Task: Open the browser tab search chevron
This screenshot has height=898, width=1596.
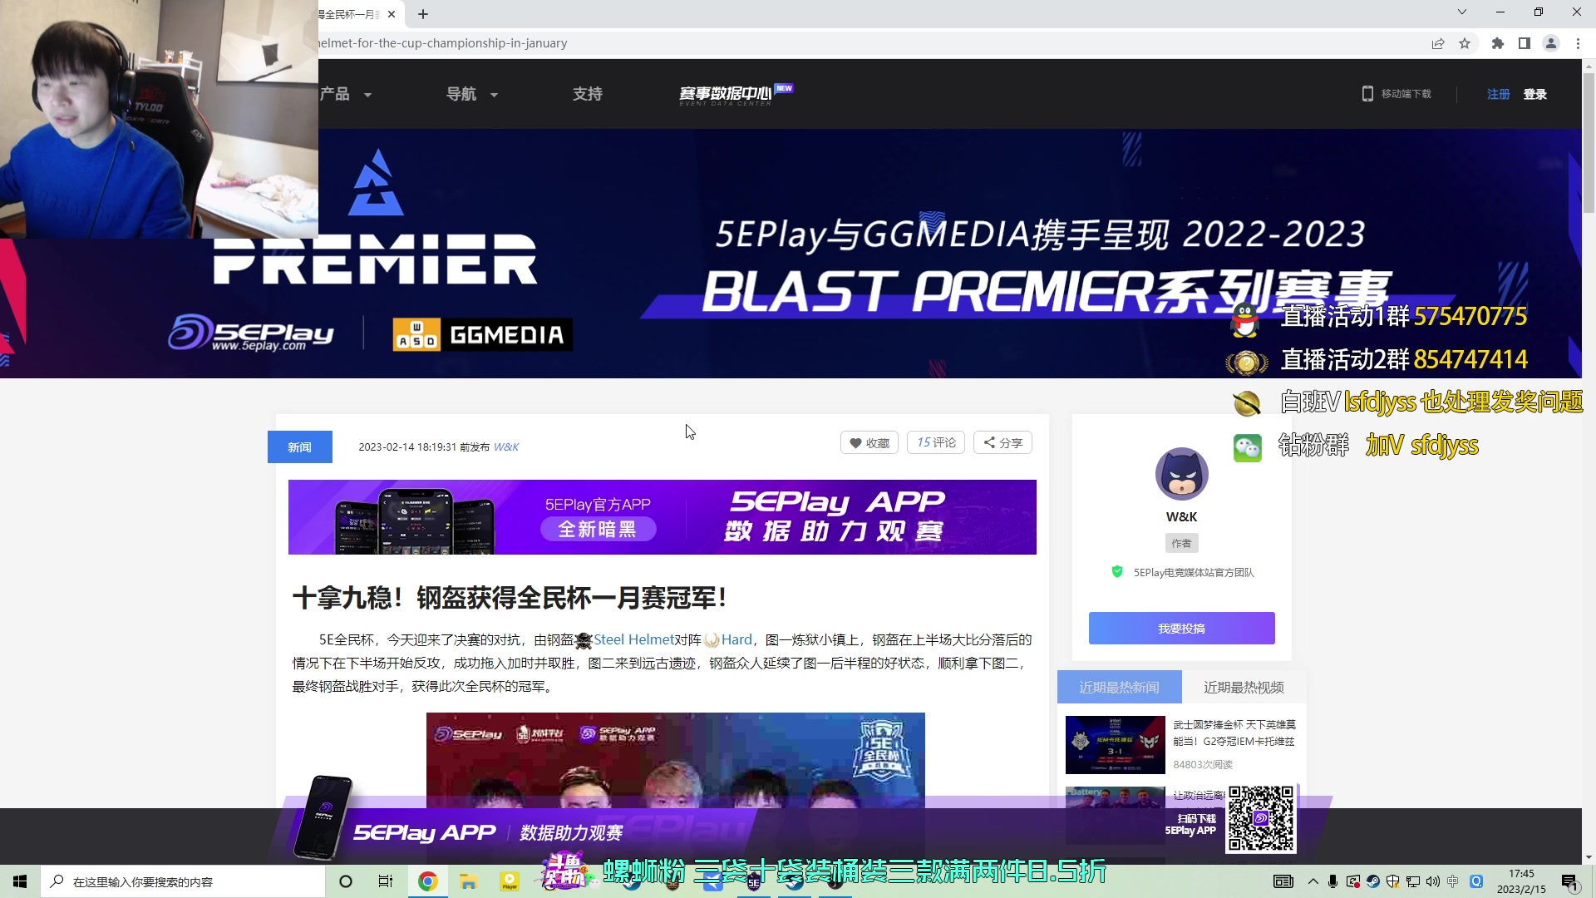Action: coord(1461,12)
